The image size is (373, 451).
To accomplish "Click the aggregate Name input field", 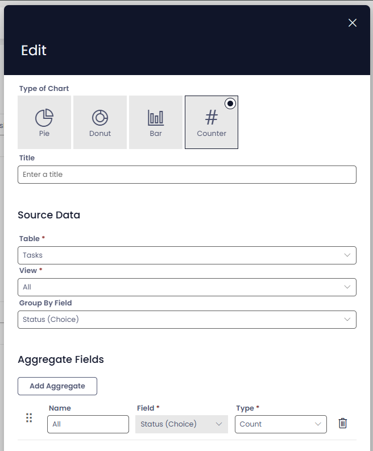I will 88,424.
